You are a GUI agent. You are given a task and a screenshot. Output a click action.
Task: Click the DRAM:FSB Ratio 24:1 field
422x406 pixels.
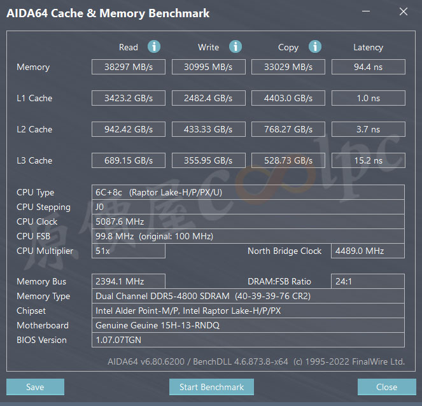point(368,281)
